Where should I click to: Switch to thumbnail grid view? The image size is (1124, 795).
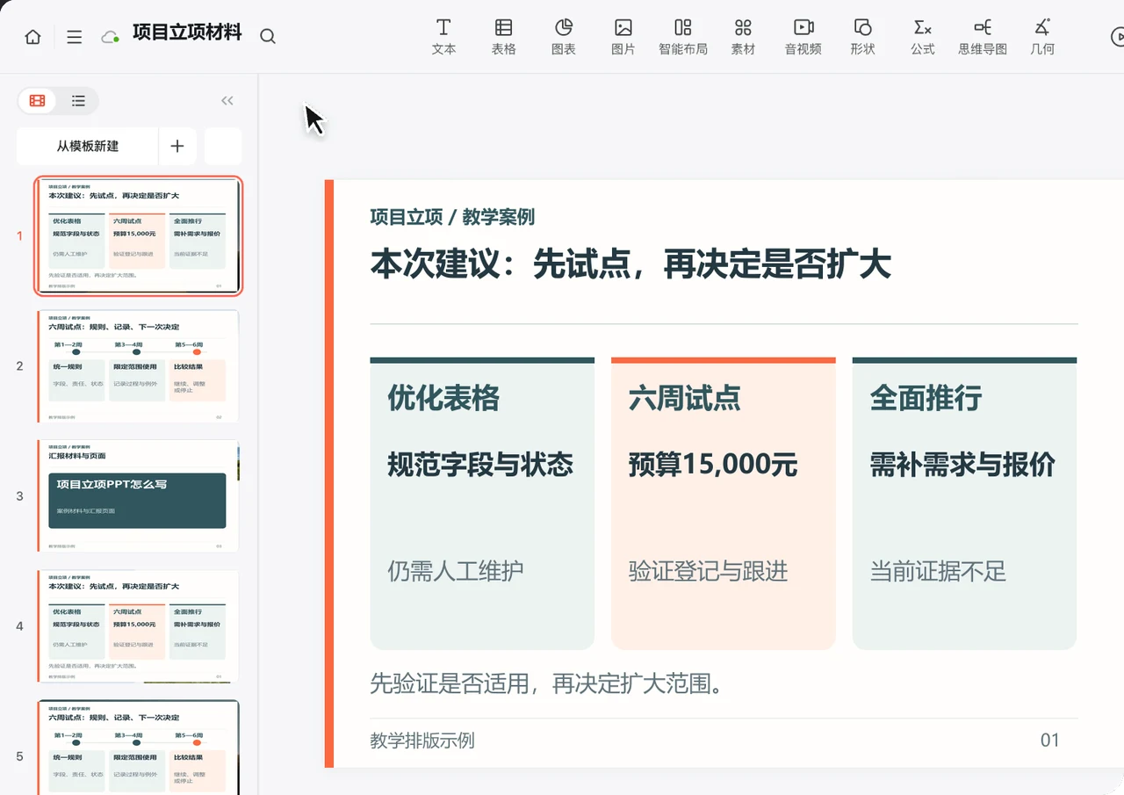pos(38,101)
